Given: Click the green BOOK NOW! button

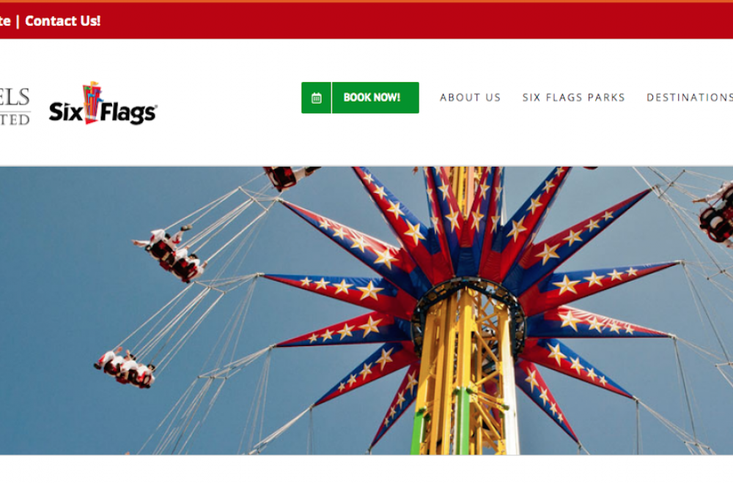Looking at the screenshot, I should pos(360,98).
